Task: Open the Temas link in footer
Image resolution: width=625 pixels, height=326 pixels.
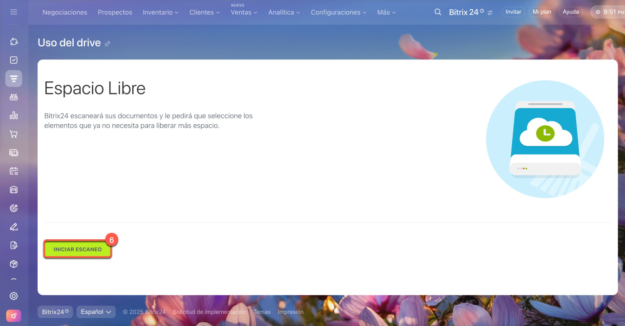Action: [262, 312]
